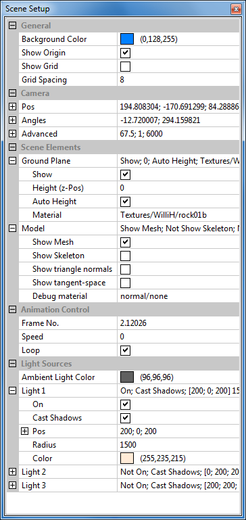This screenshot has height=520, width=246.
Task: Collapse the Light 1 group
Action: point(12,391)
